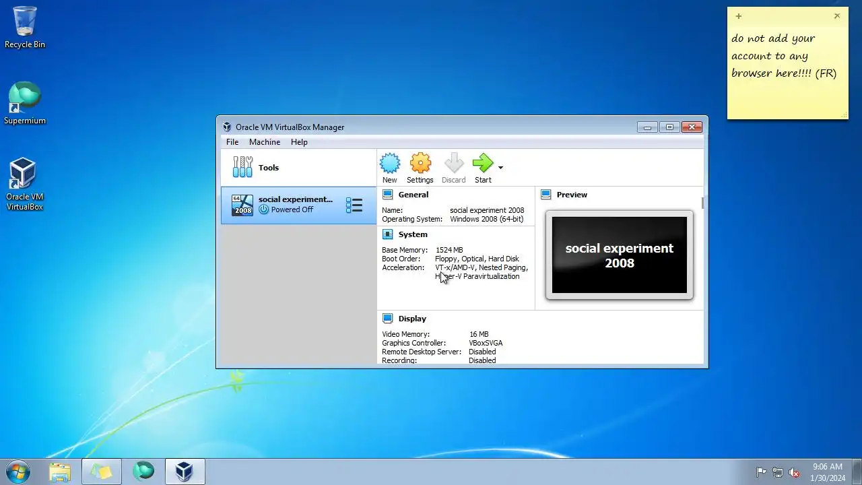Screen dimensions: 862x485
Task: Open Action Center flag tray icon
Action: click(x=761, y=472)
